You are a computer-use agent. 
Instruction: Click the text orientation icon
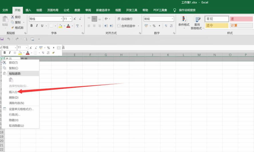coord(106,19)
